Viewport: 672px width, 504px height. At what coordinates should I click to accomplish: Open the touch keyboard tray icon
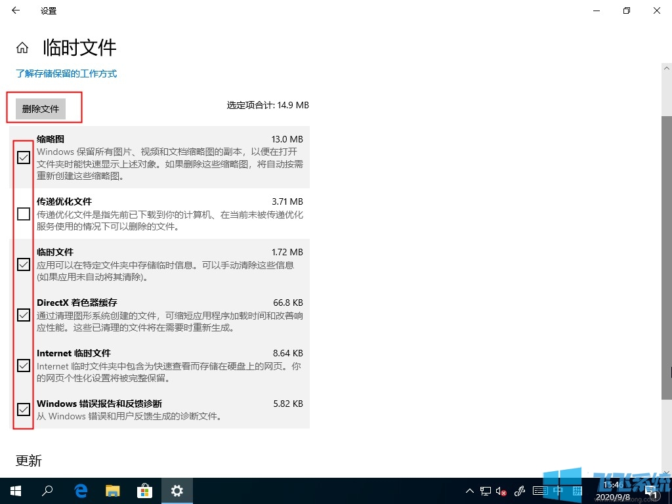click(541, 490)
